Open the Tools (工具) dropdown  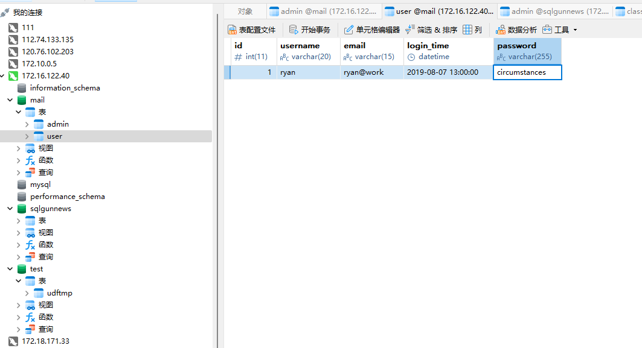[x=560, y=30]
